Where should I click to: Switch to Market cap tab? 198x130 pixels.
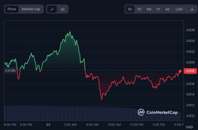(x=31, y=9)
